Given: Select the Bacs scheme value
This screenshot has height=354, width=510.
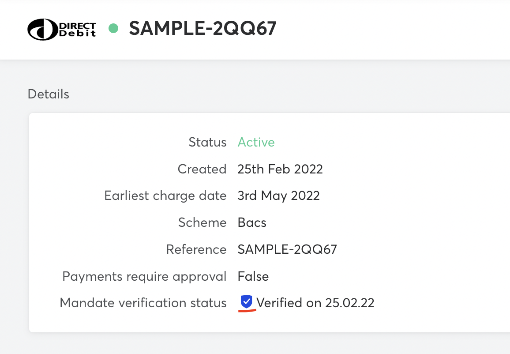Looking at the screenshot, I should [252, 222].
